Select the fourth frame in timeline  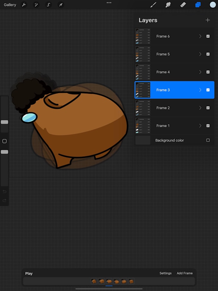[116, 281]
